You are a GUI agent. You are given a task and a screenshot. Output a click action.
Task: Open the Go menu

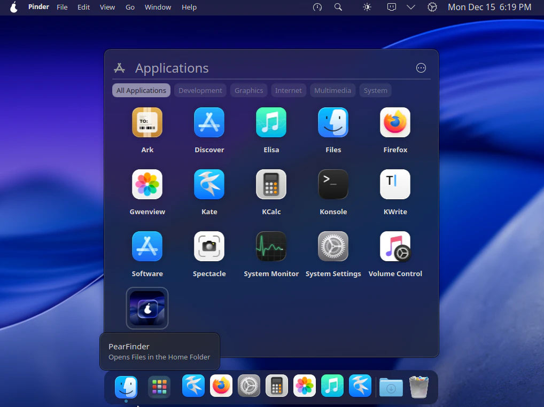(130, 7)
